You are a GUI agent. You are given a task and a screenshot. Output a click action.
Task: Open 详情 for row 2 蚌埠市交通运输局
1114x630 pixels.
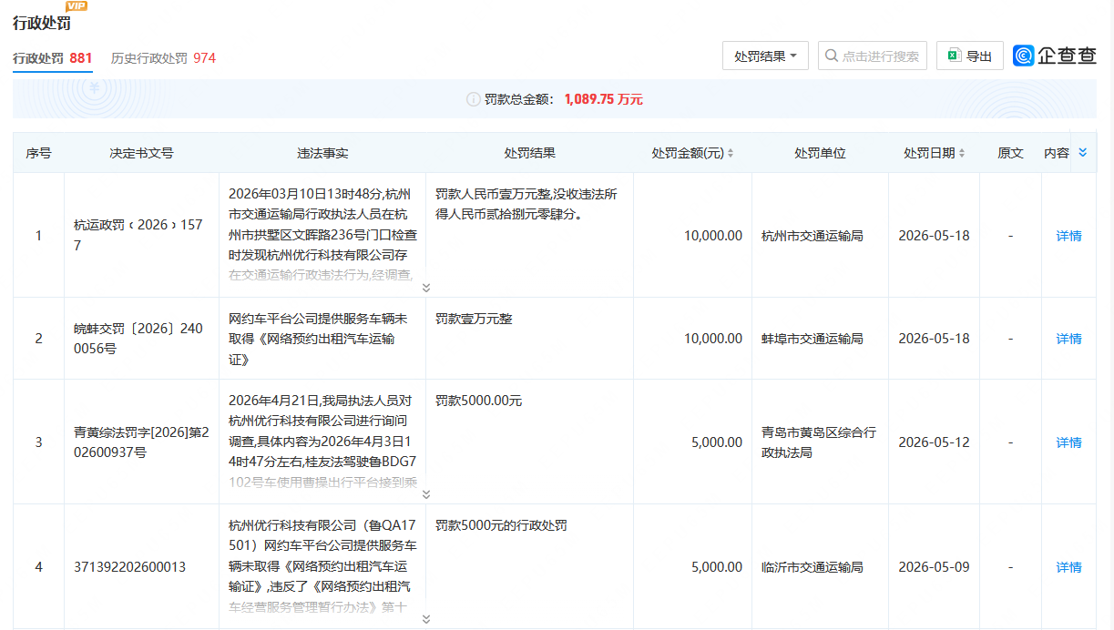click(x=1068, y=339)
